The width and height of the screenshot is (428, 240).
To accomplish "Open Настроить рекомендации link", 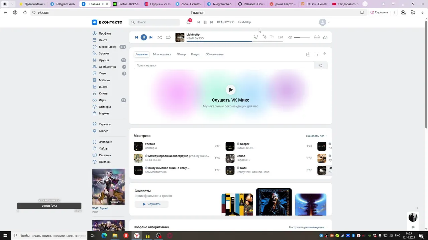I will pyautogui.click(x=308, y=227).
